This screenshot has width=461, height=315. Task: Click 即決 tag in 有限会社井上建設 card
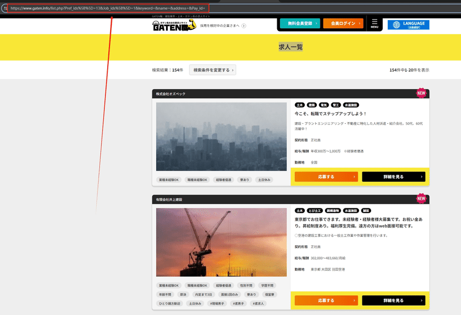(x=183, y=294)
